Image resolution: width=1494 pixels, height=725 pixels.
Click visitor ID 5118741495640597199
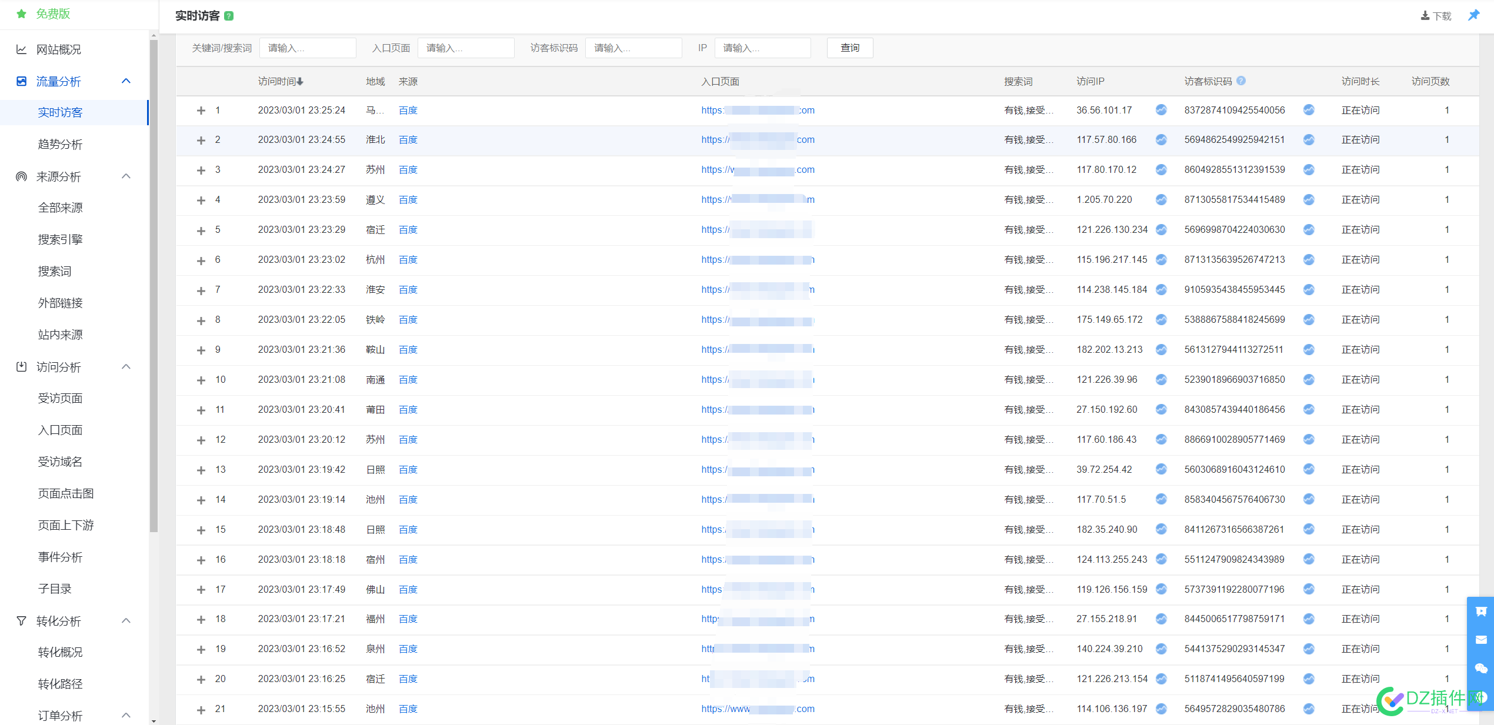click(1234, 679)
